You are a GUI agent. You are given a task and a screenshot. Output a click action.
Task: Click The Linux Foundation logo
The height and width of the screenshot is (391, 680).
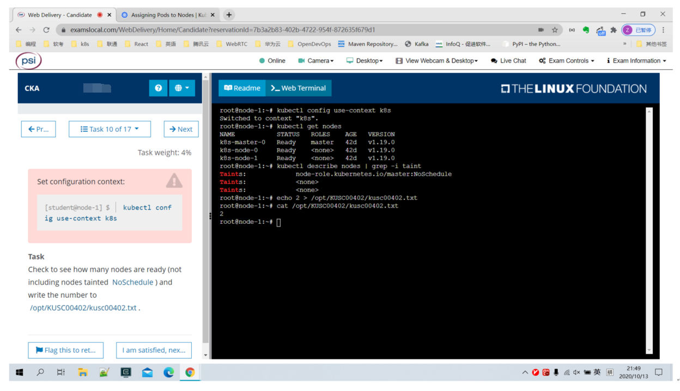(574, 88)
